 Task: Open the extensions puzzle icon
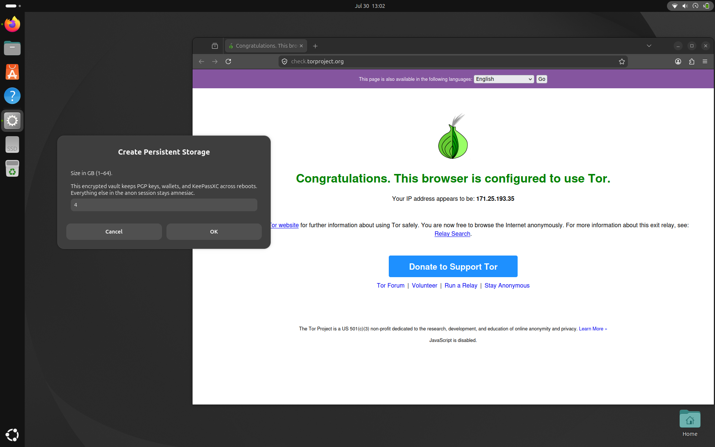[x=692, y=61]
